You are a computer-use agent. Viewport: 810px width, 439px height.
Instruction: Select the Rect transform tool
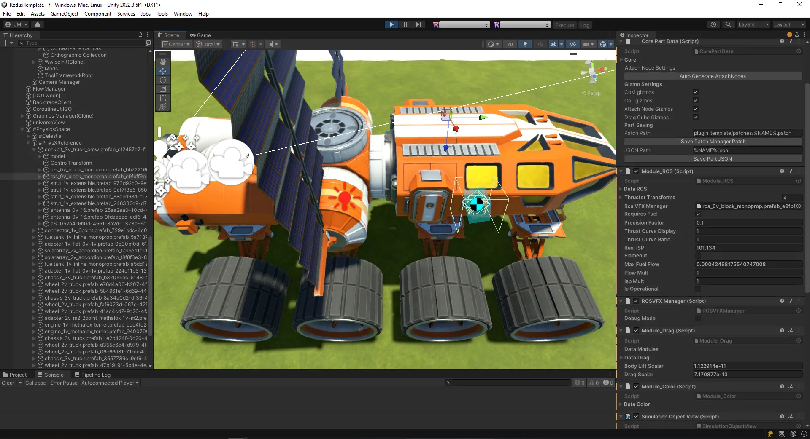163,98
